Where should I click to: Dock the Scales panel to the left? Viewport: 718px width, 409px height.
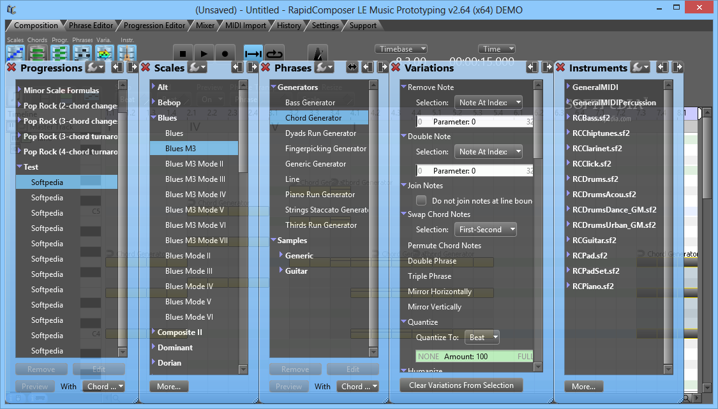point(237,68)
